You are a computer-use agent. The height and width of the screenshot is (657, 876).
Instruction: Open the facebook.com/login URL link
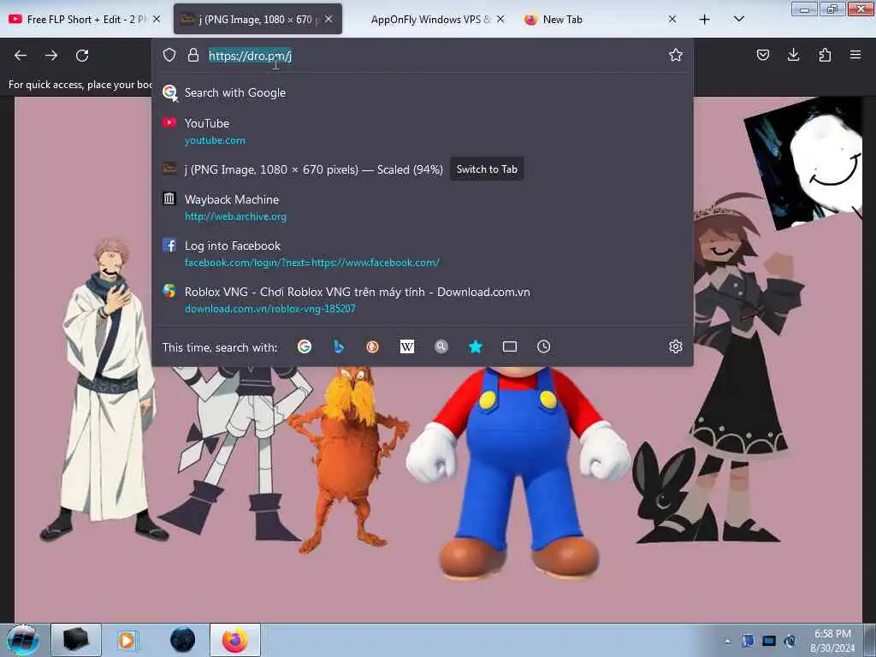(312, 263)
